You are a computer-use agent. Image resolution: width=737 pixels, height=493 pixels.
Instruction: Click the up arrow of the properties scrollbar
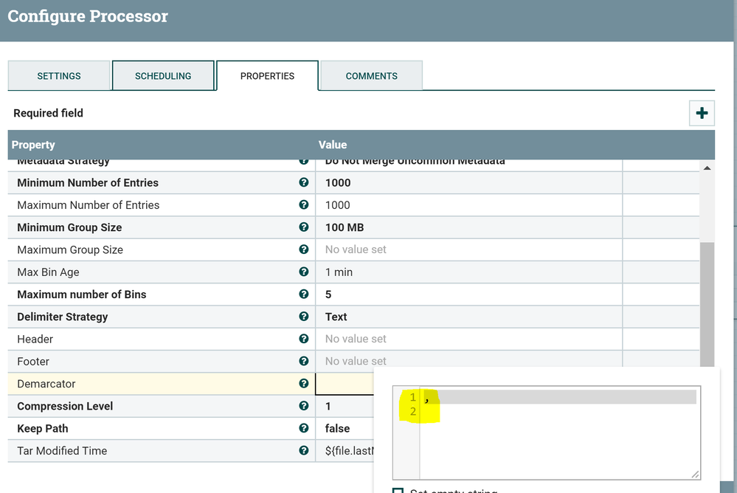coord(707,168)
